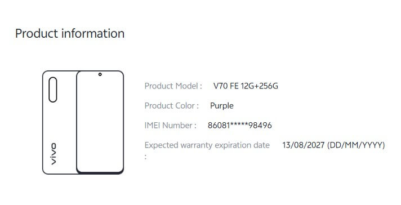Click the Product Model label
Viewport: 401px width, 205px height.
173,86
